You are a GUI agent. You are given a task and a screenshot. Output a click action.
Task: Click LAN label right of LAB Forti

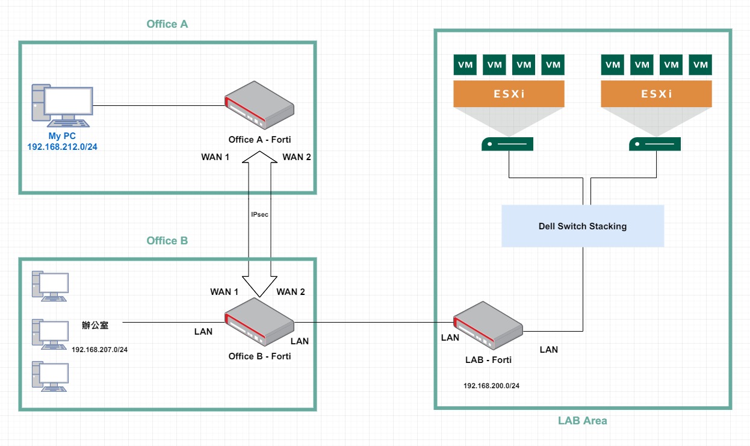(549, 350)
